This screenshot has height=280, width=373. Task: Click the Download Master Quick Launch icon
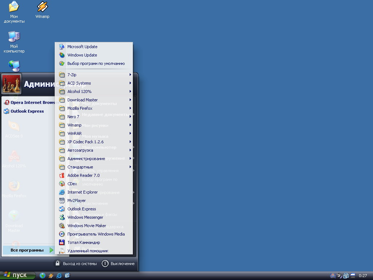pos(43,276)
